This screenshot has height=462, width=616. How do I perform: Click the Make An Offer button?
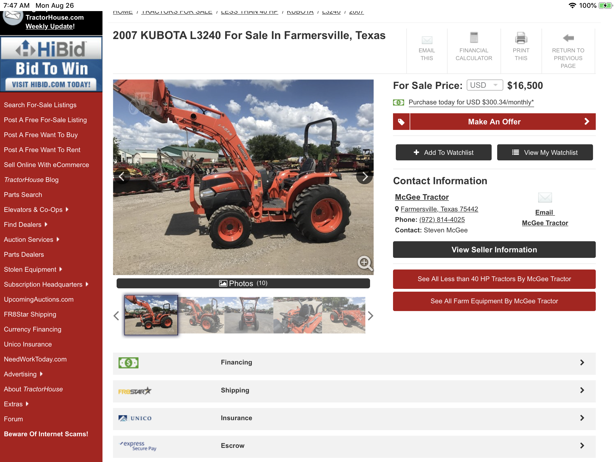[494, 122]
